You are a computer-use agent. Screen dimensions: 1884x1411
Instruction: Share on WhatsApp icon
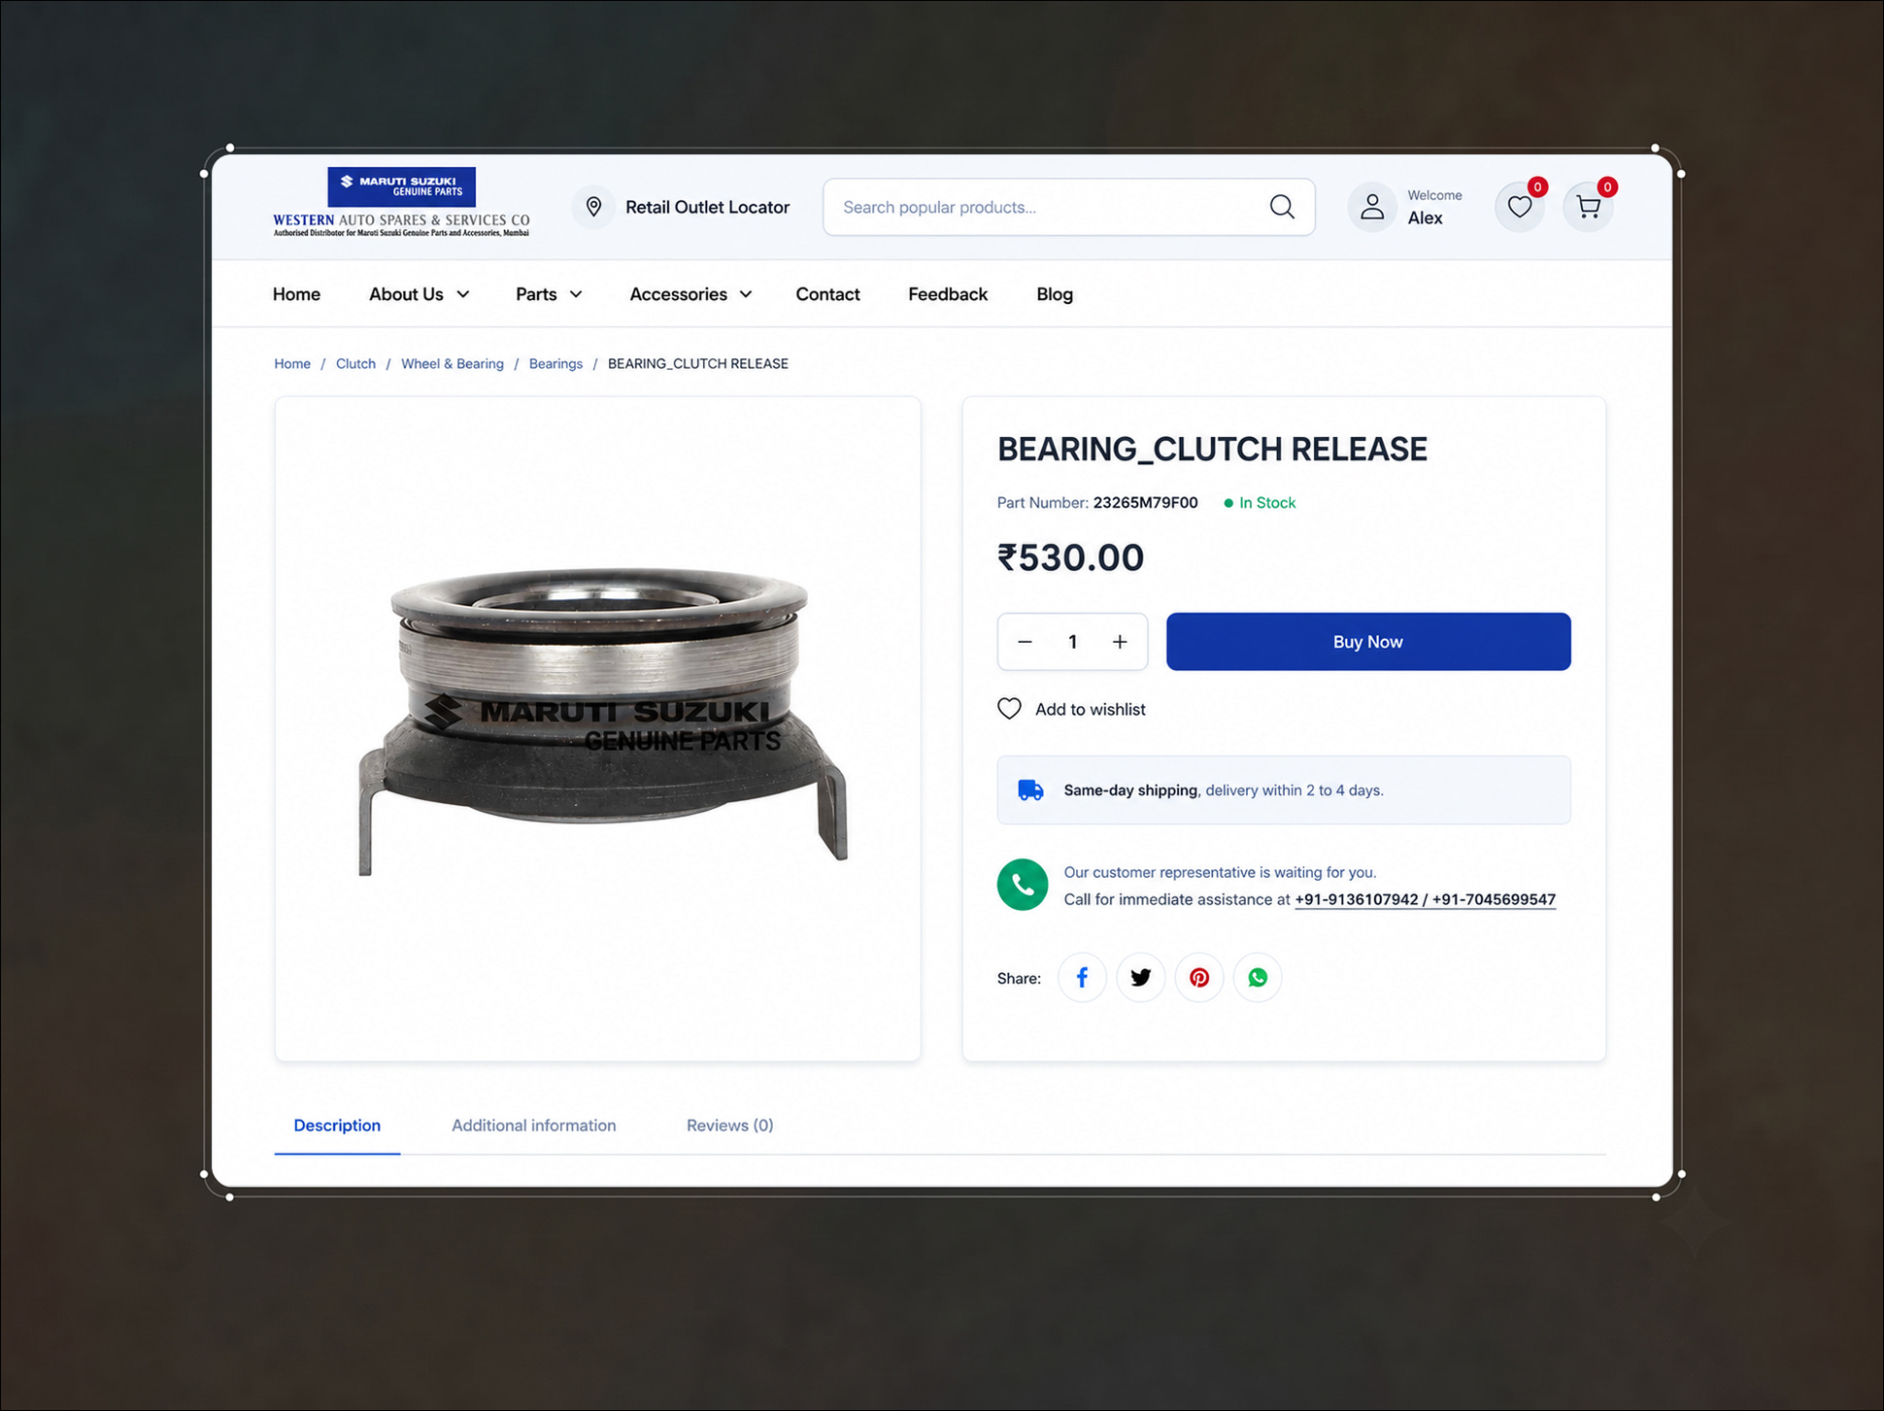1258,978
